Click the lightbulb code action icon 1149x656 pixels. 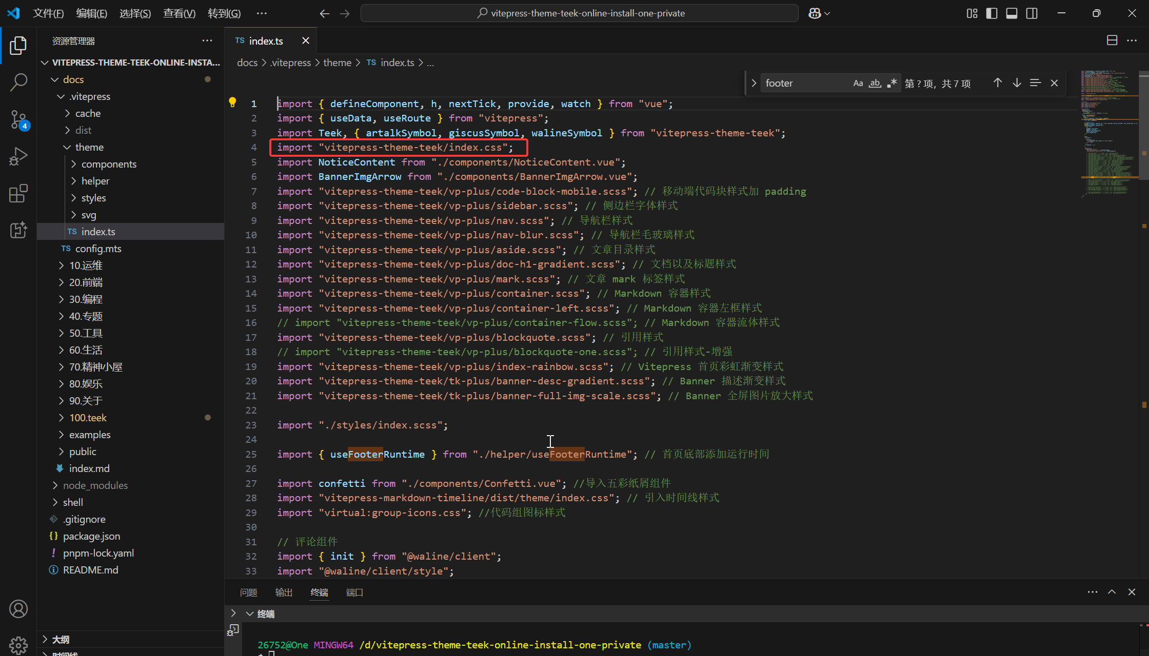click(232, 102)
